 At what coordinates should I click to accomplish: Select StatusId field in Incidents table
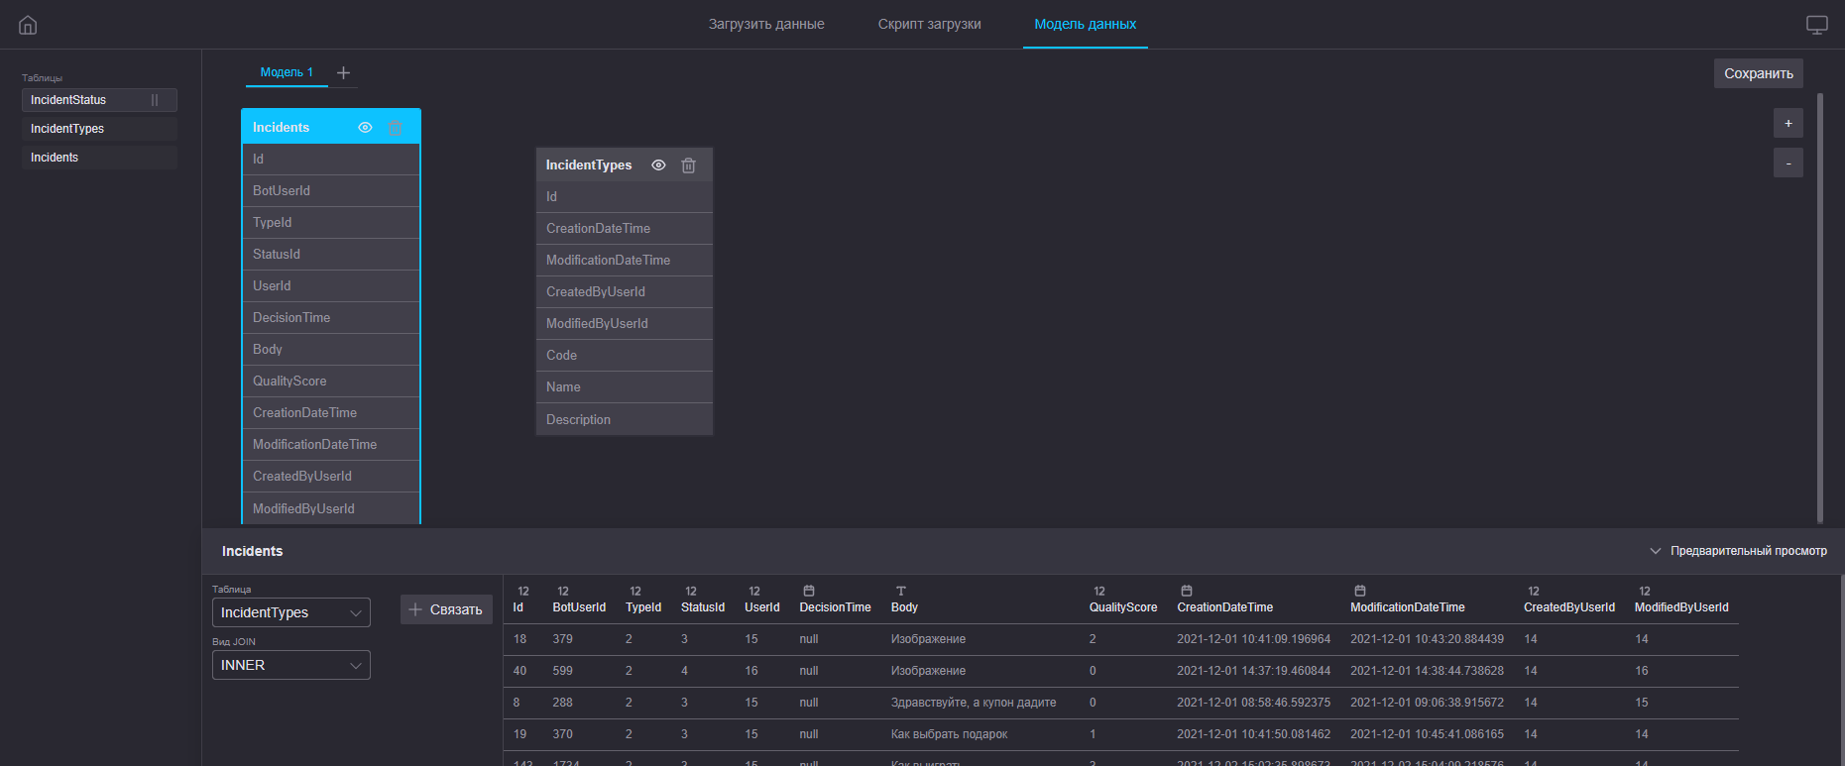[331, 255]
